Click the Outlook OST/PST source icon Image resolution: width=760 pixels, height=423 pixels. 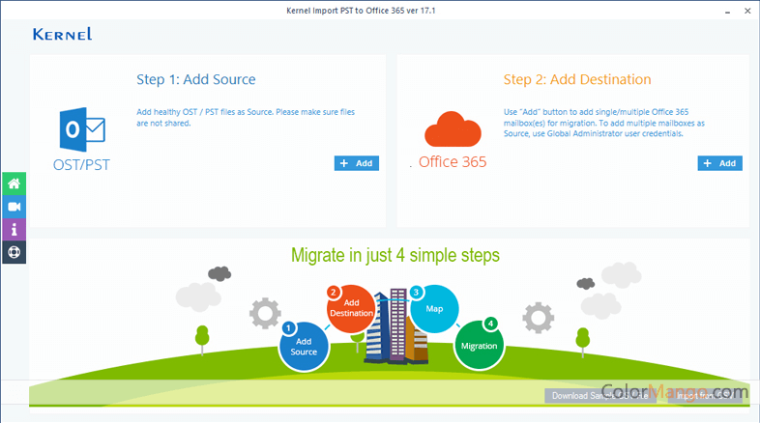click(x=82, y=129)
